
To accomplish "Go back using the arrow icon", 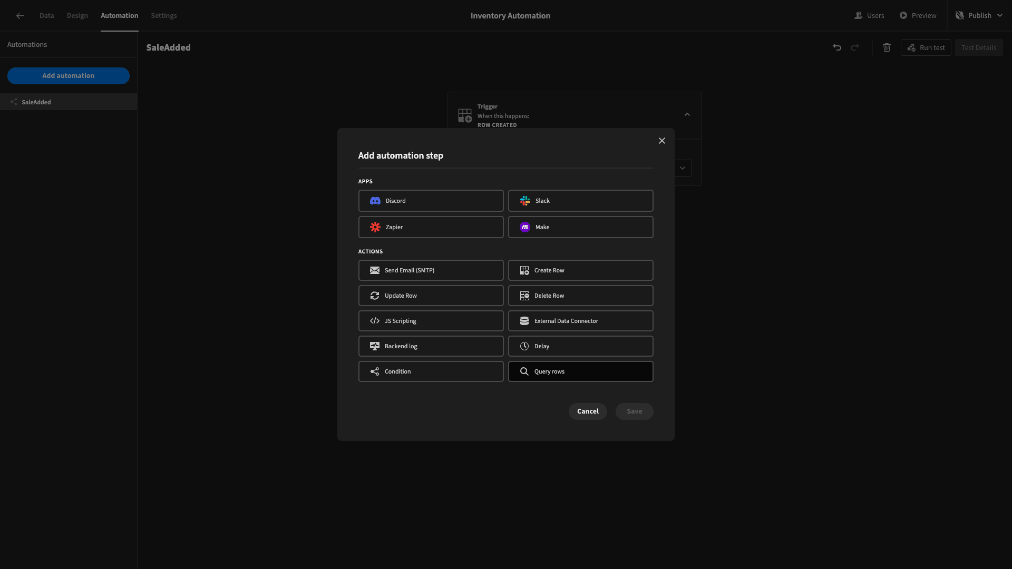I will click(x=20, y=16).
